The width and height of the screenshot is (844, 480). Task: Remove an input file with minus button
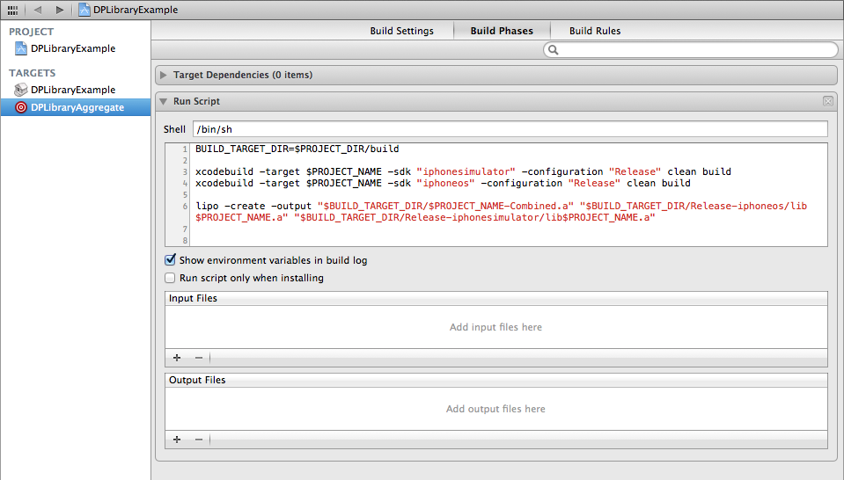[199, 358]
